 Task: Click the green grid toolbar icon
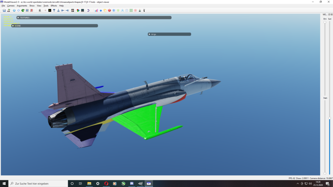click(131, 10)
